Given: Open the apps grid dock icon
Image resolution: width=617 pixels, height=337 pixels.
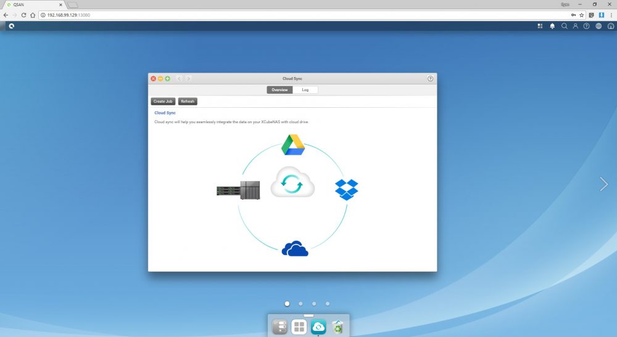Looking at the screenshot, I should 299,327.
